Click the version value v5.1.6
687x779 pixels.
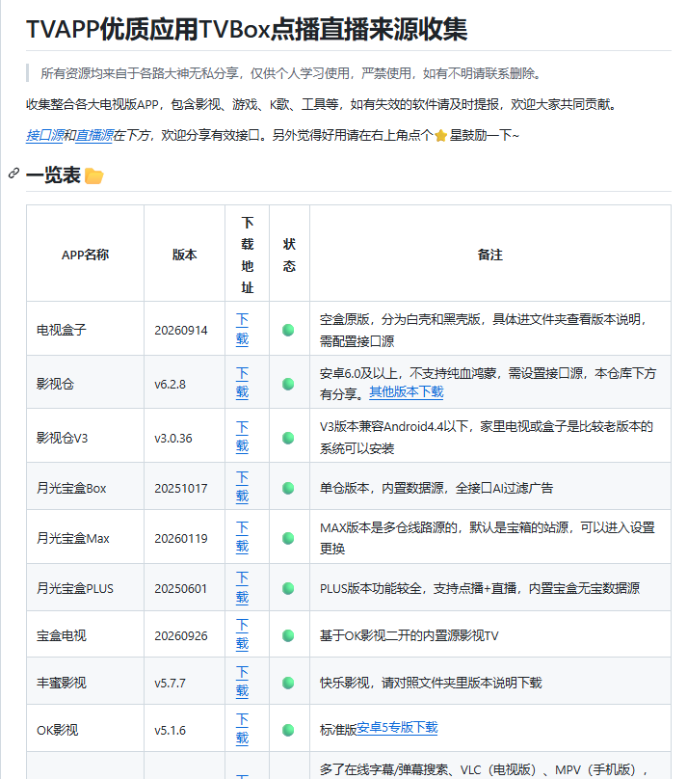tap(170, 731)
